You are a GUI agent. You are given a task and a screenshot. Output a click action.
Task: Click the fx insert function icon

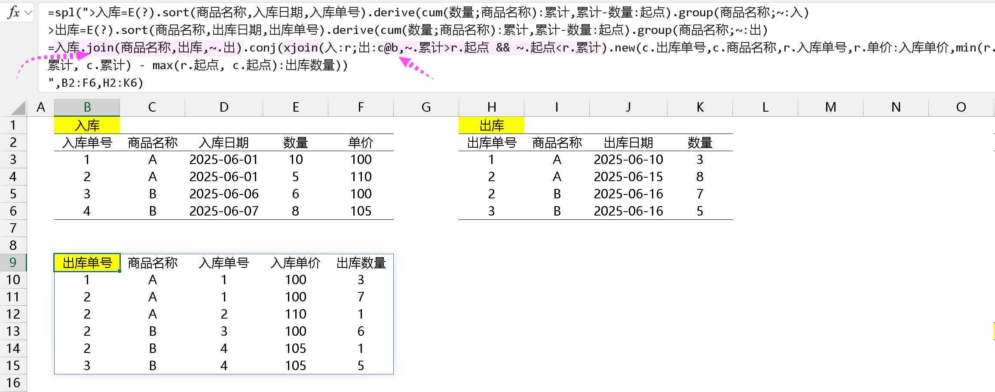click(x=13, y=12)
